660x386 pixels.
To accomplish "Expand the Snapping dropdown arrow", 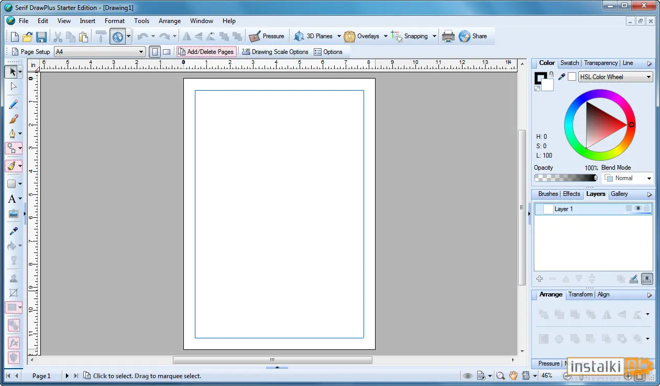I will 434,37.
